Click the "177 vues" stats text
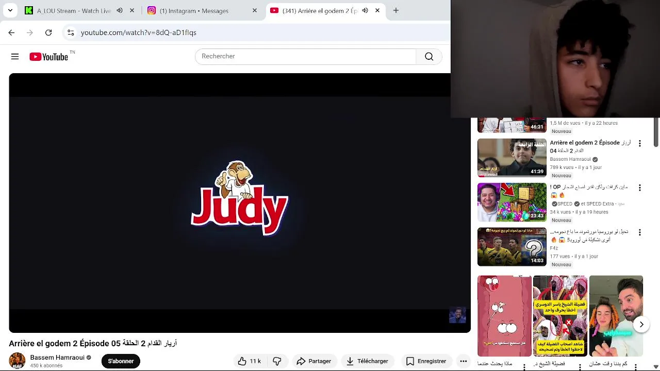Image resolution: width=660 pixels, height=371 pixels. click(560, 257)
